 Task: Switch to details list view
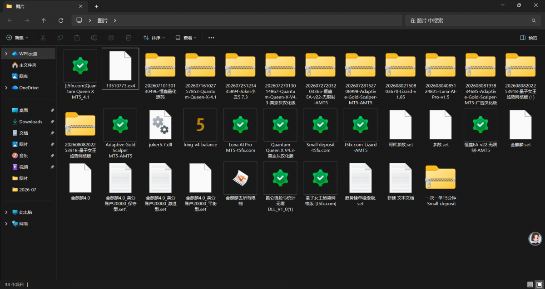click(530, 284)
